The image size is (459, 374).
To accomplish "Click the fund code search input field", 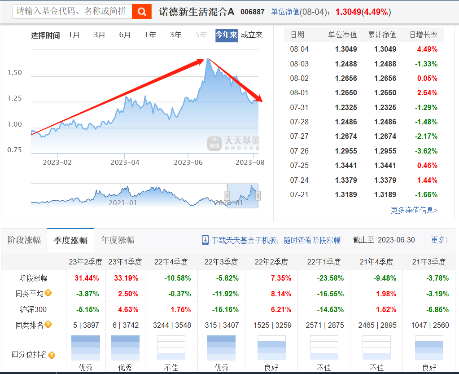I will (x=72, y=11).
